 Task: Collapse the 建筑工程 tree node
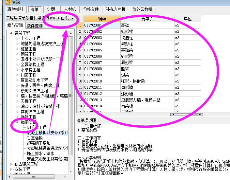click(11, 33)
